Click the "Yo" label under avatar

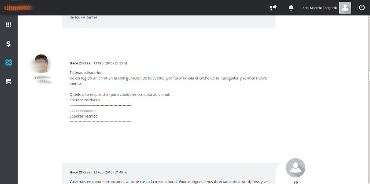[296, 181]
